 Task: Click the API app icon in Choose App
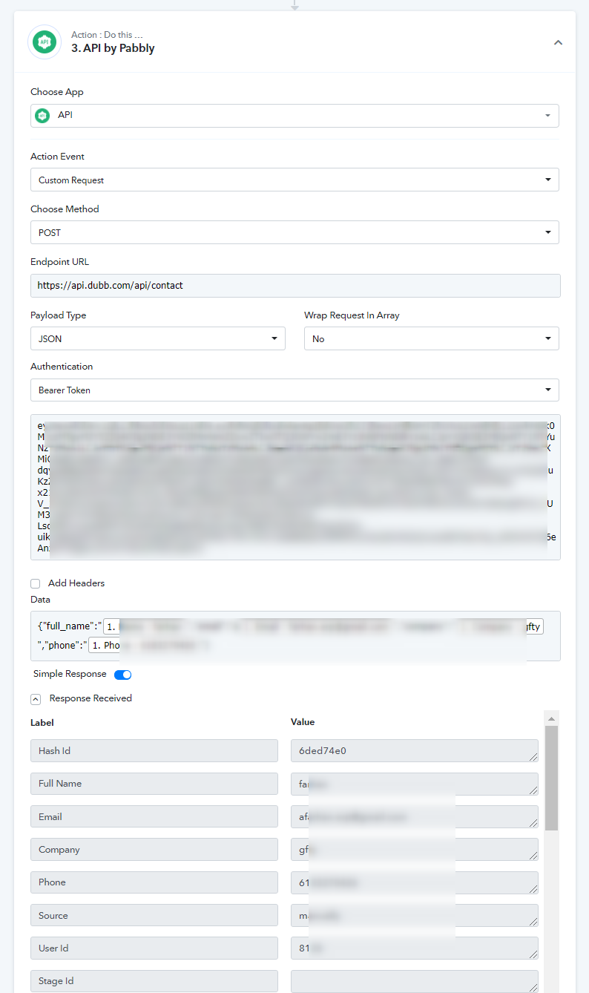click(x=44, y=116)
